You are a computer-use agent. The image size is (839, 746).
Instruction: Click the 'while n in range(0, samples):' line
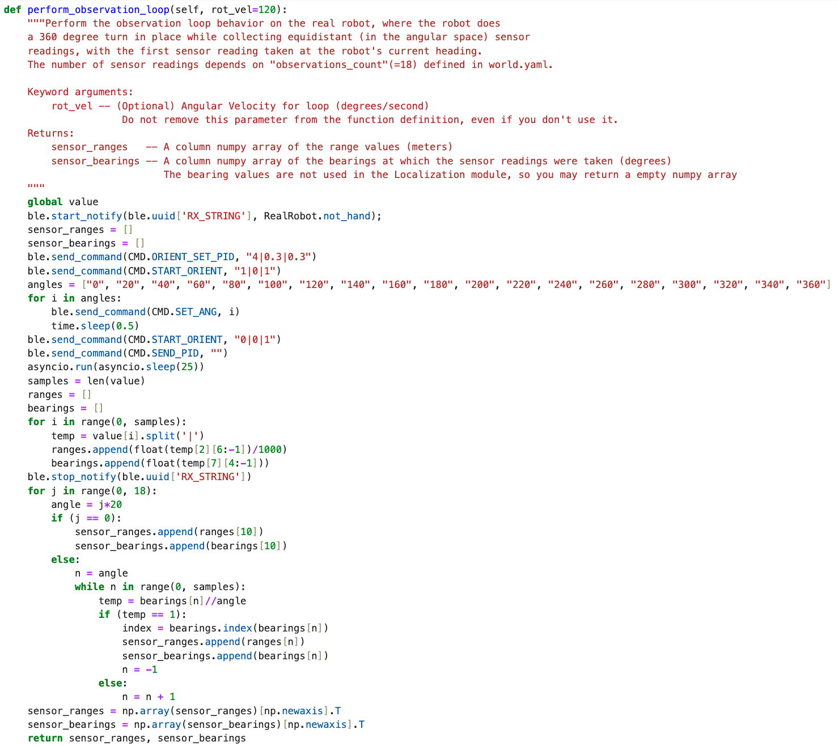pyautogui.click(x=160, y=587)
